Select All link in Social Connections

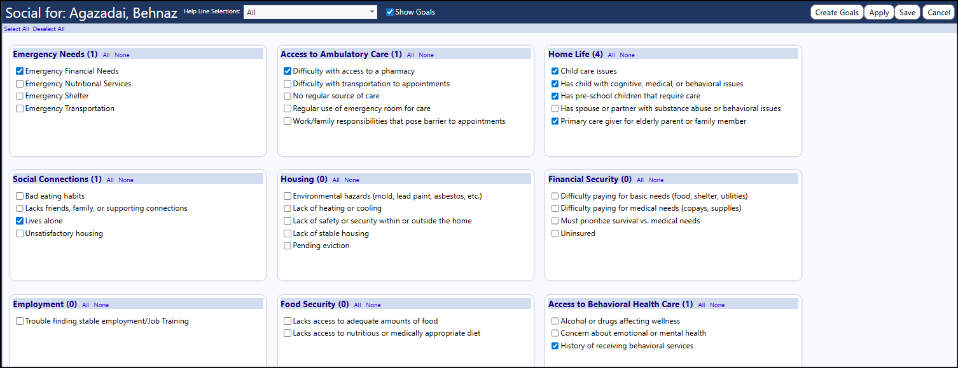(110, 180)
